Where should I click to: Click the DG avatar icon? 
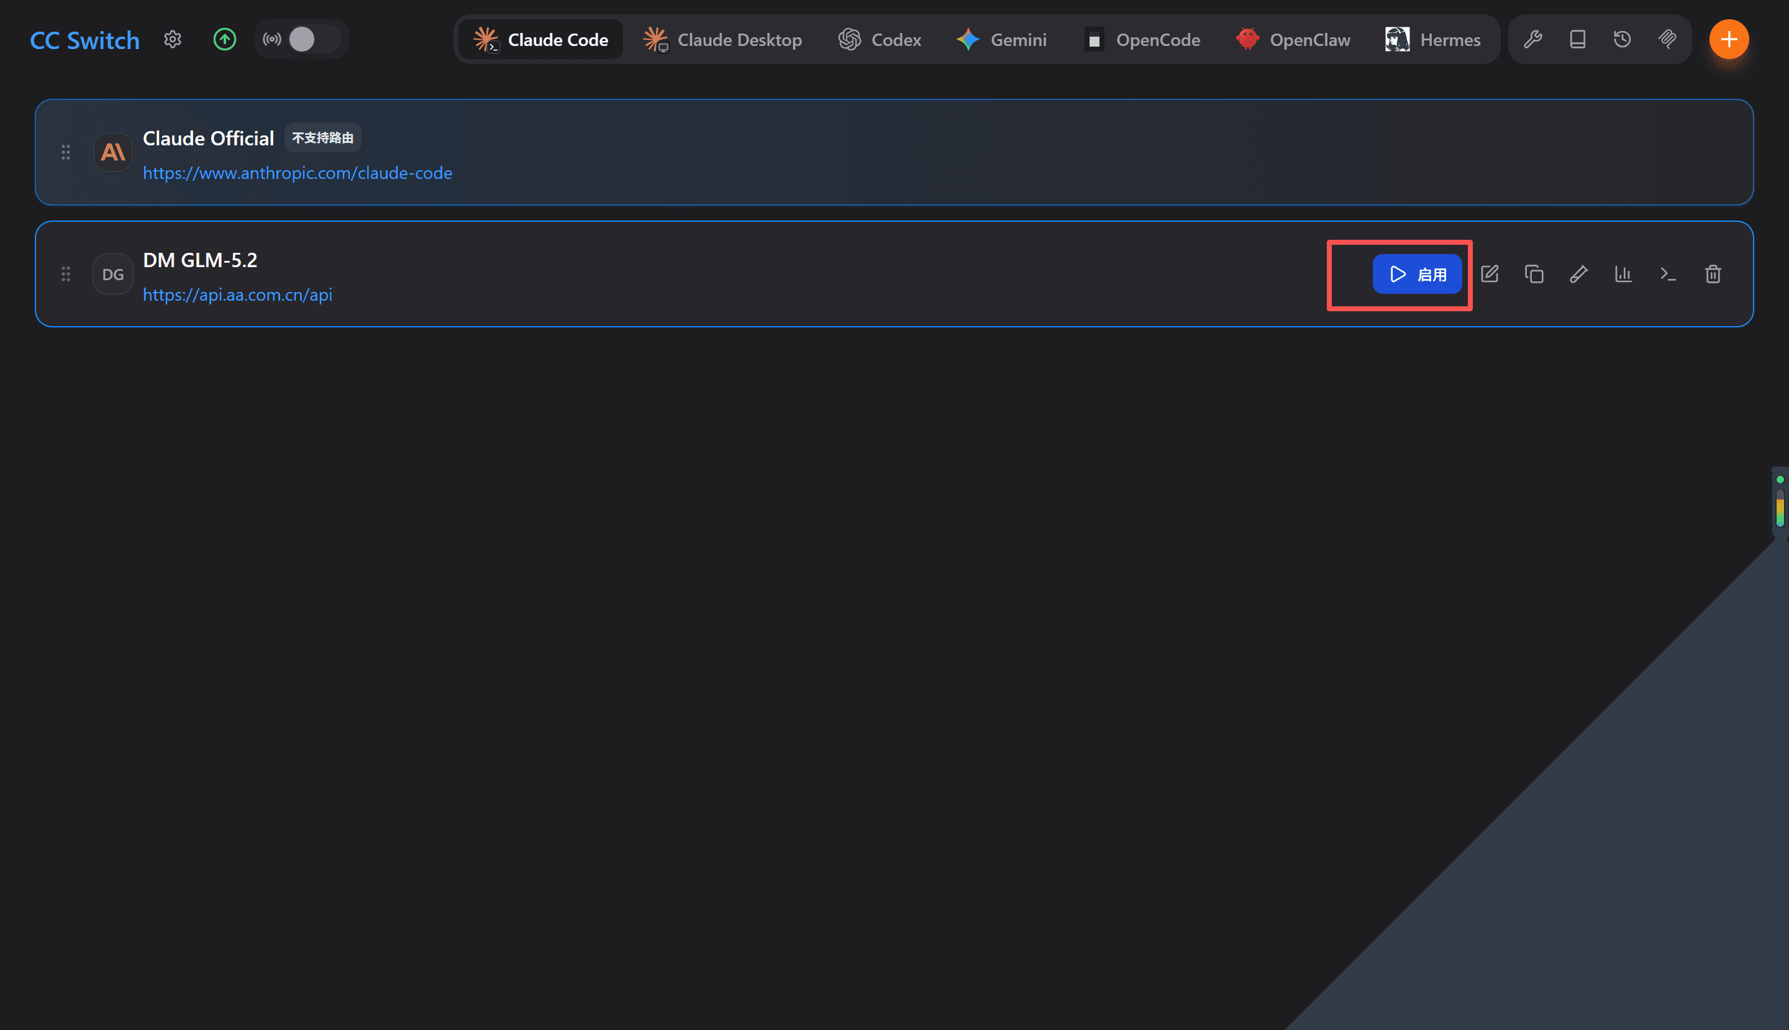113,274
